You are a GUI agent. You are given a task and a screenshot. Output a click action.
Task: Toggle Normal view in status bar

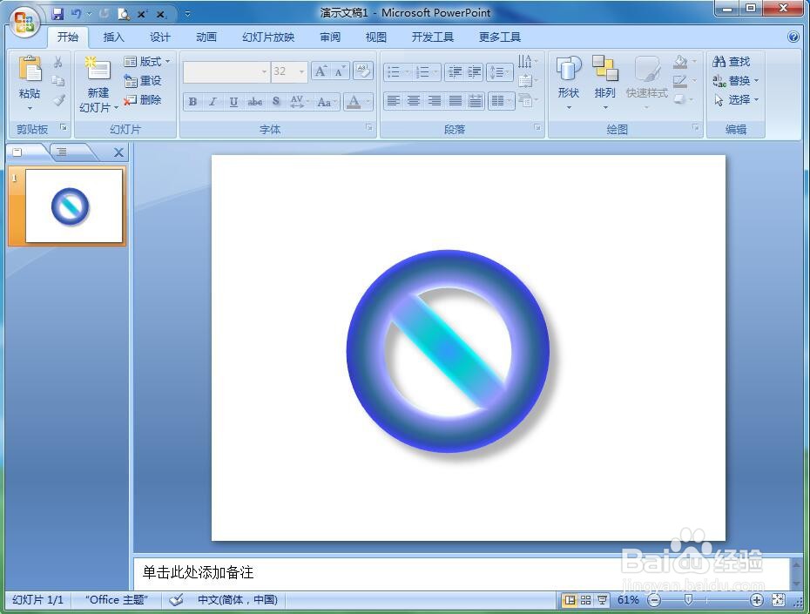point(570,600)
